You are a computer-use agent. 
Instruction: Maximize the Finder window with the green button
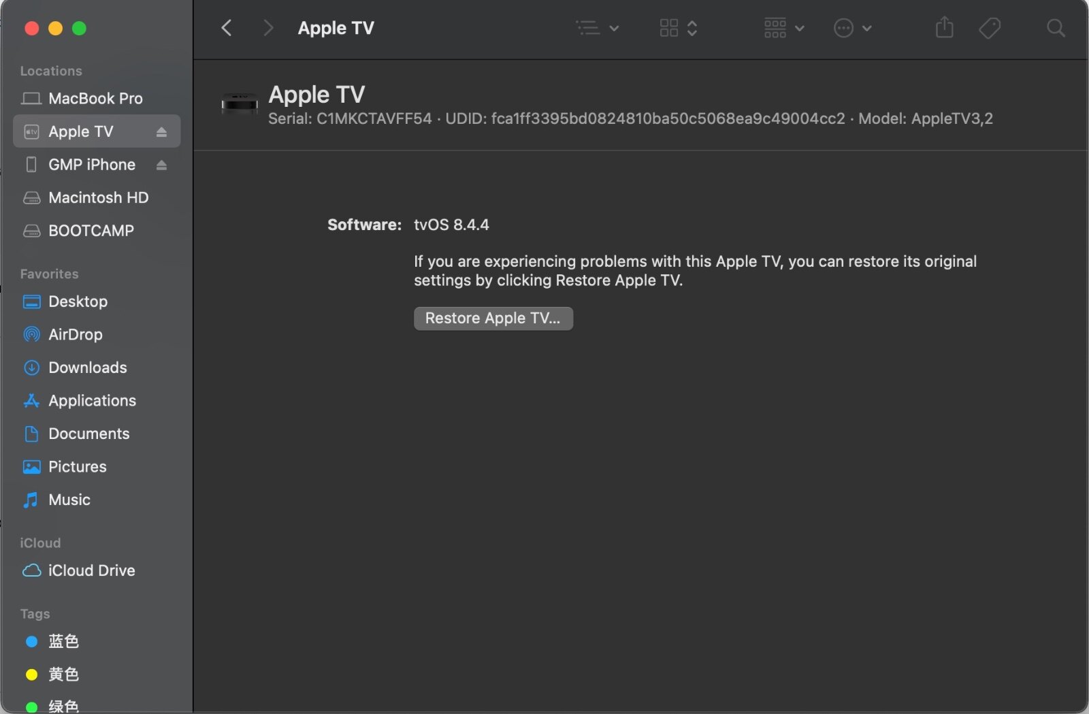[x=80, y=28]
